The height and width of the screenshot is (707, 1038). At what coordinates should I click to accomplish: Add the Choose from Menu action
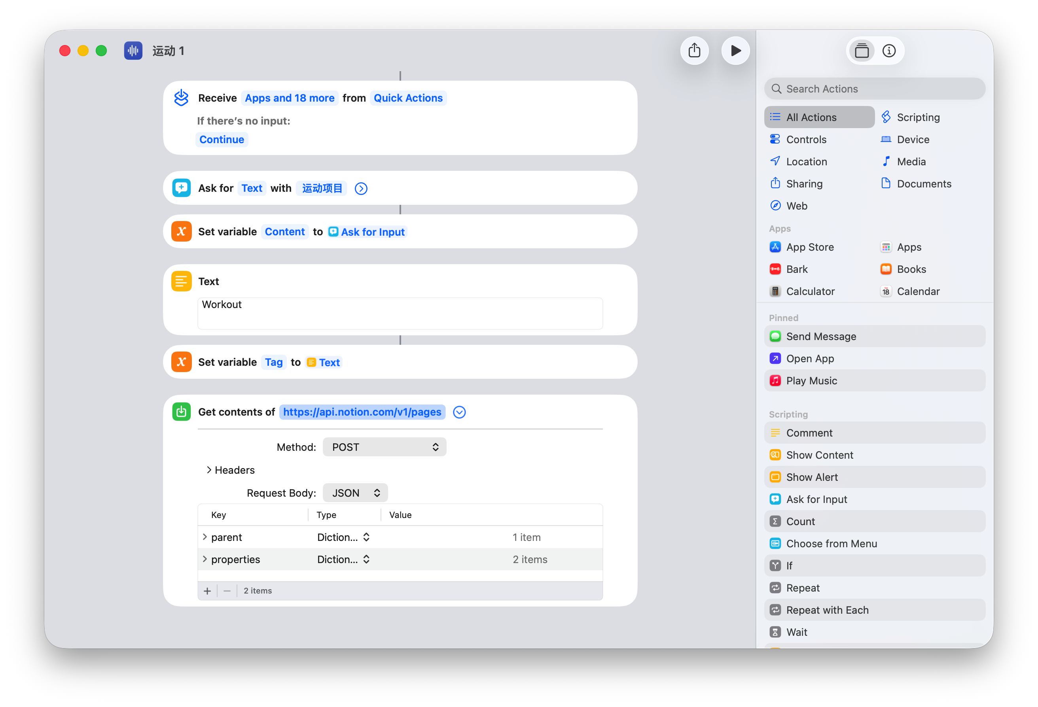831,543
